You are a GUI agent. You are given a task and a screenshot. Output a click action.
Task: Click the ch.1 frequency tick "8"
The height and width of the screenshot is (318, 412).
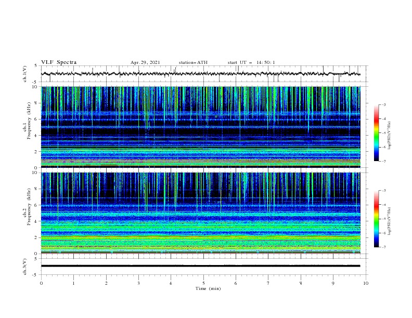click(36, 103)
